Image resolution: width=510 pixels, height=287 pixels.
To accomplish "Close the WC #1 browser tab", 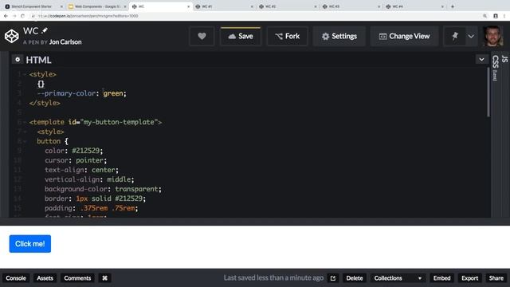I will pos(252,6).
